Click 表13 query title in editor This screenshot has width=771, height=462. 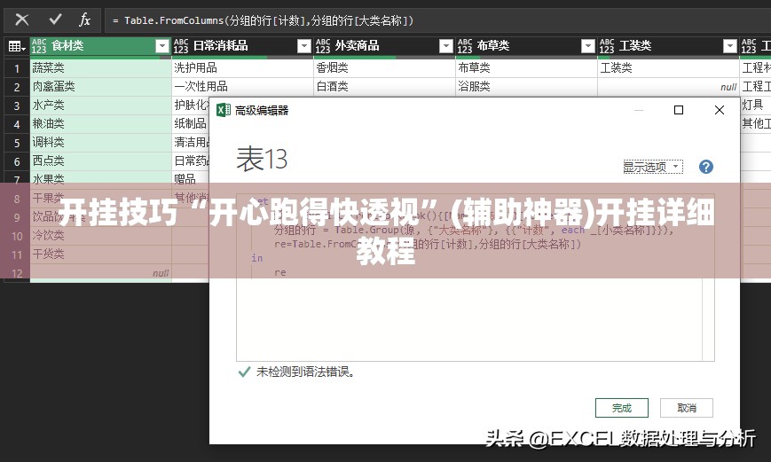click(262, 159)
